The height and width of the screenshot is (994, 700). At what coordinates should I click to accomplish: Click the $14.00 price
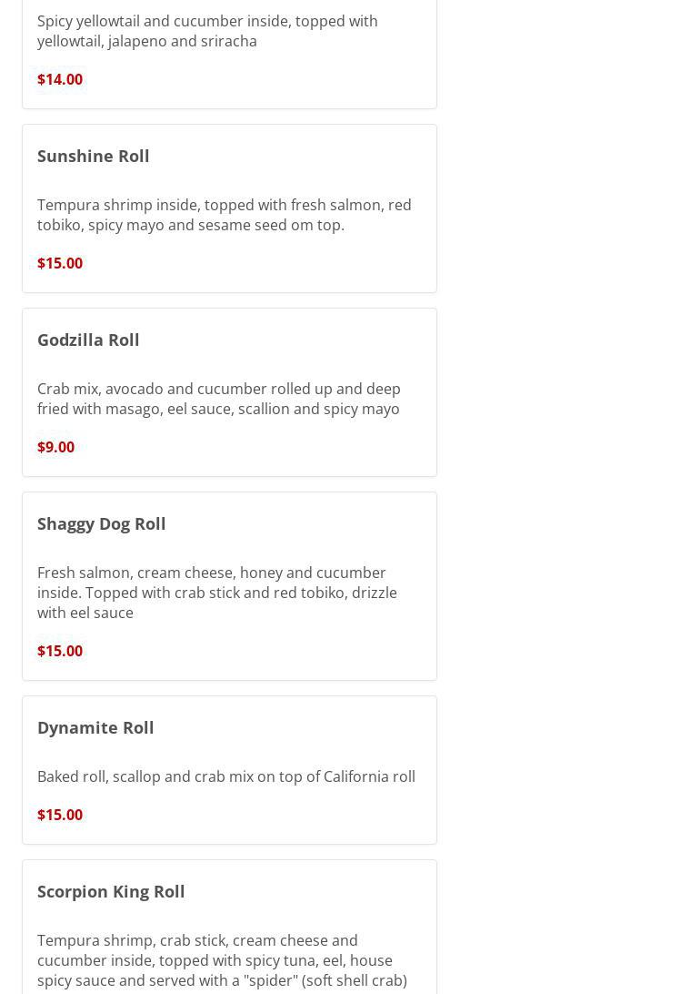tap(60, 79)
